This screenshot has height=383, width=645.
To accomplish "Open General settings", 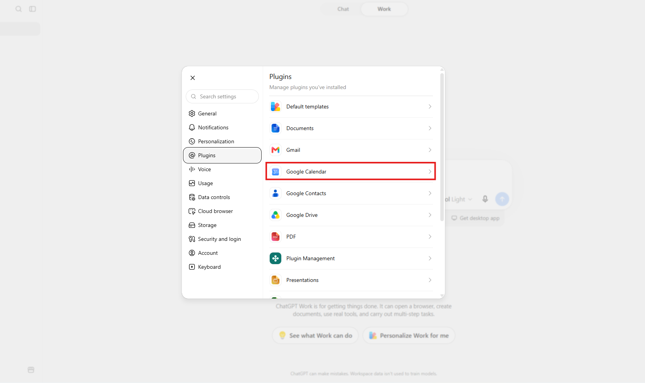I will coord(222,113).
